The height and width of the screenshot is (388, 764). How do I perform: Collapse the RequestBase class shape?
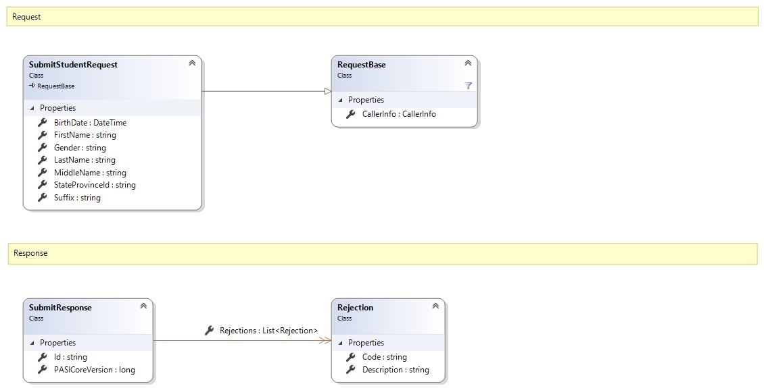468,63
